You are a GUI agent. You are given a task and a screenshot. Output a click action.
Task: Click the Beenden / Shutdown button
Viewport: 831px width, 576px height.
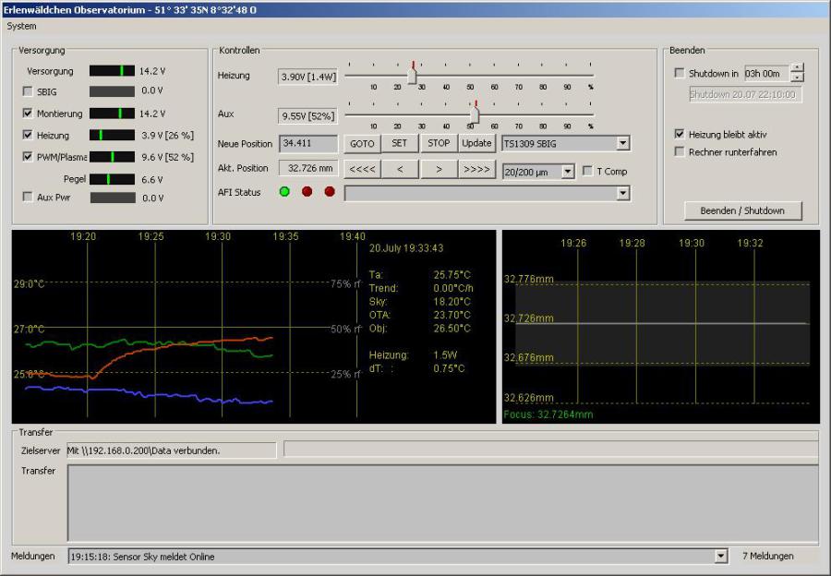[742, 210]
